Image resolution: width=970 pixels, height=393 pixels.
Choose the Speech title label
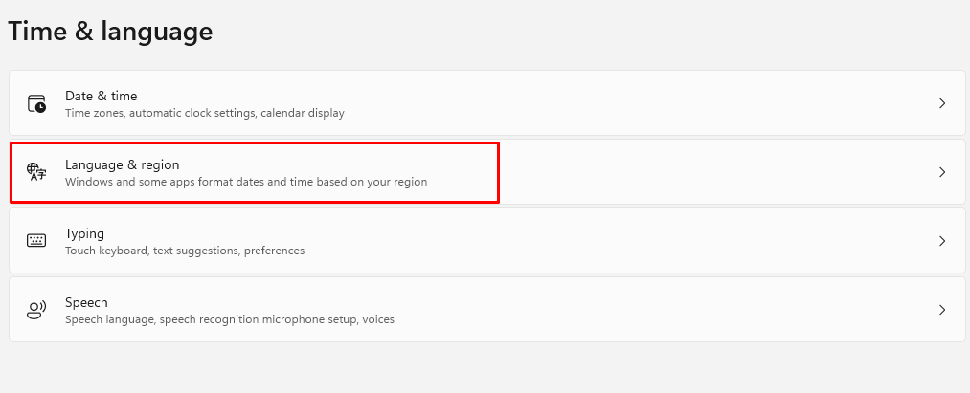click(86, 302)
